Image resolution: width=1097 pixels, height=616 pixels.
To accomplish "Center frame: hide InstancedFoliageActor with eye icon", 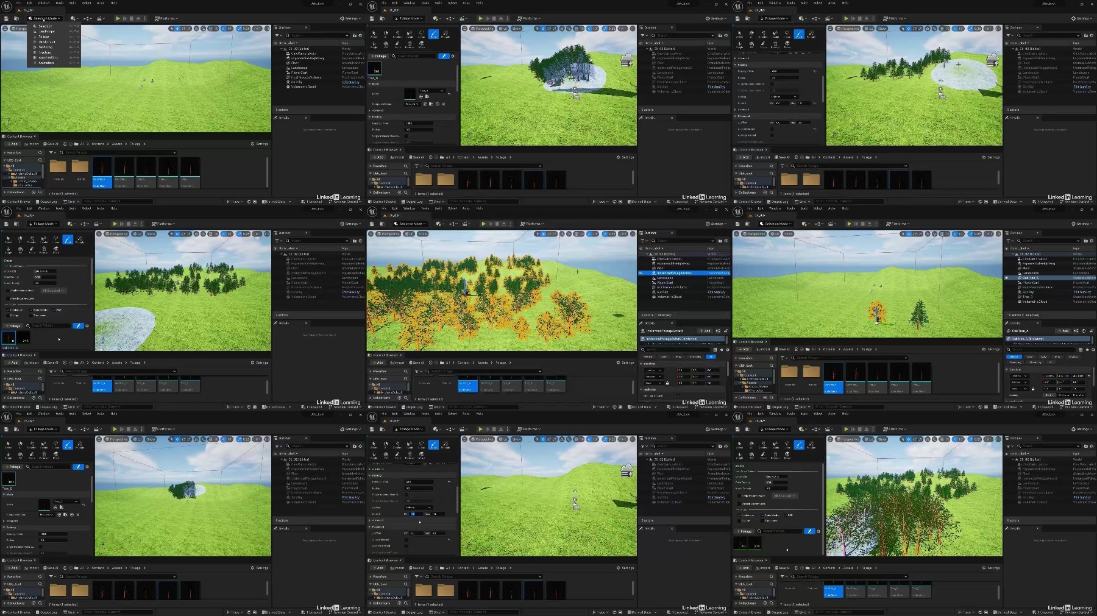I will (x=641, y=273).
